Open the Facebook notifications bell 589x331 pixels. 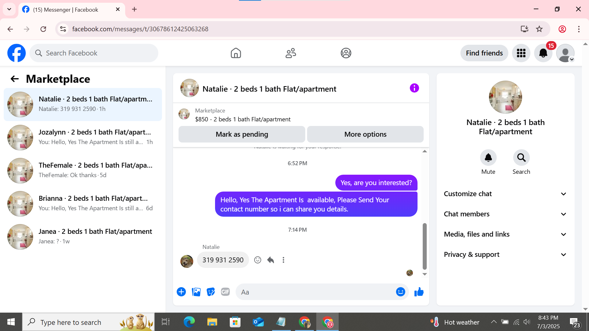point(543,53)
